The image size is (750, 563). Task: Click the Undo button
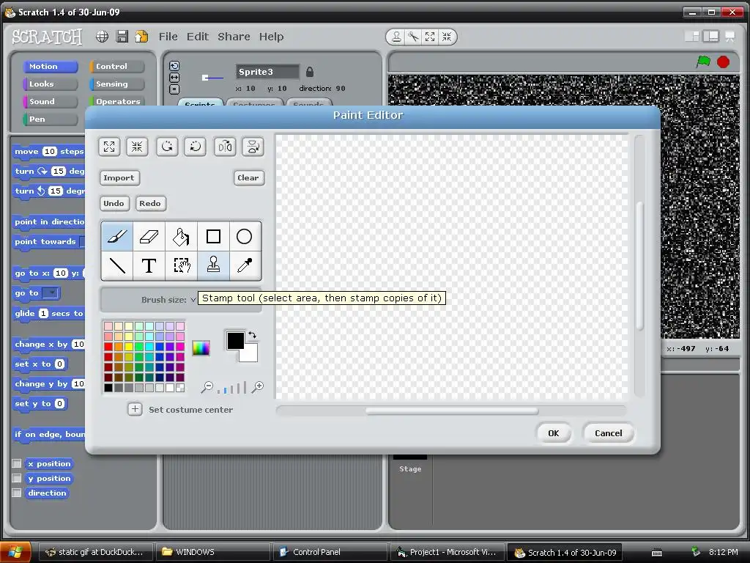click(x=114, y=203)
